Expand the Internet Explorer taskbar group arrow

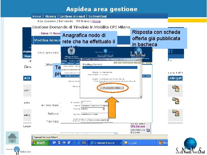coord(121,143)
